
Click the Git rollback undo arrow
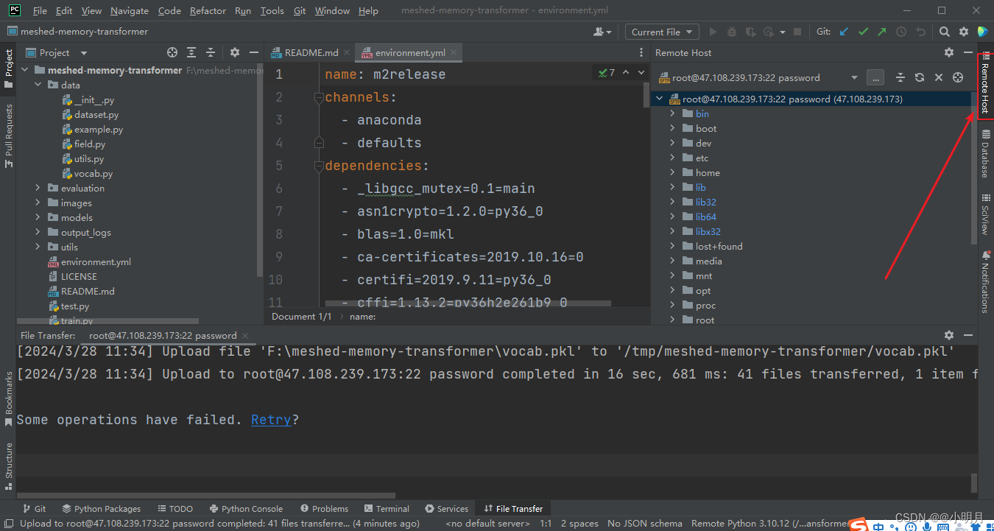click(920, 32)
